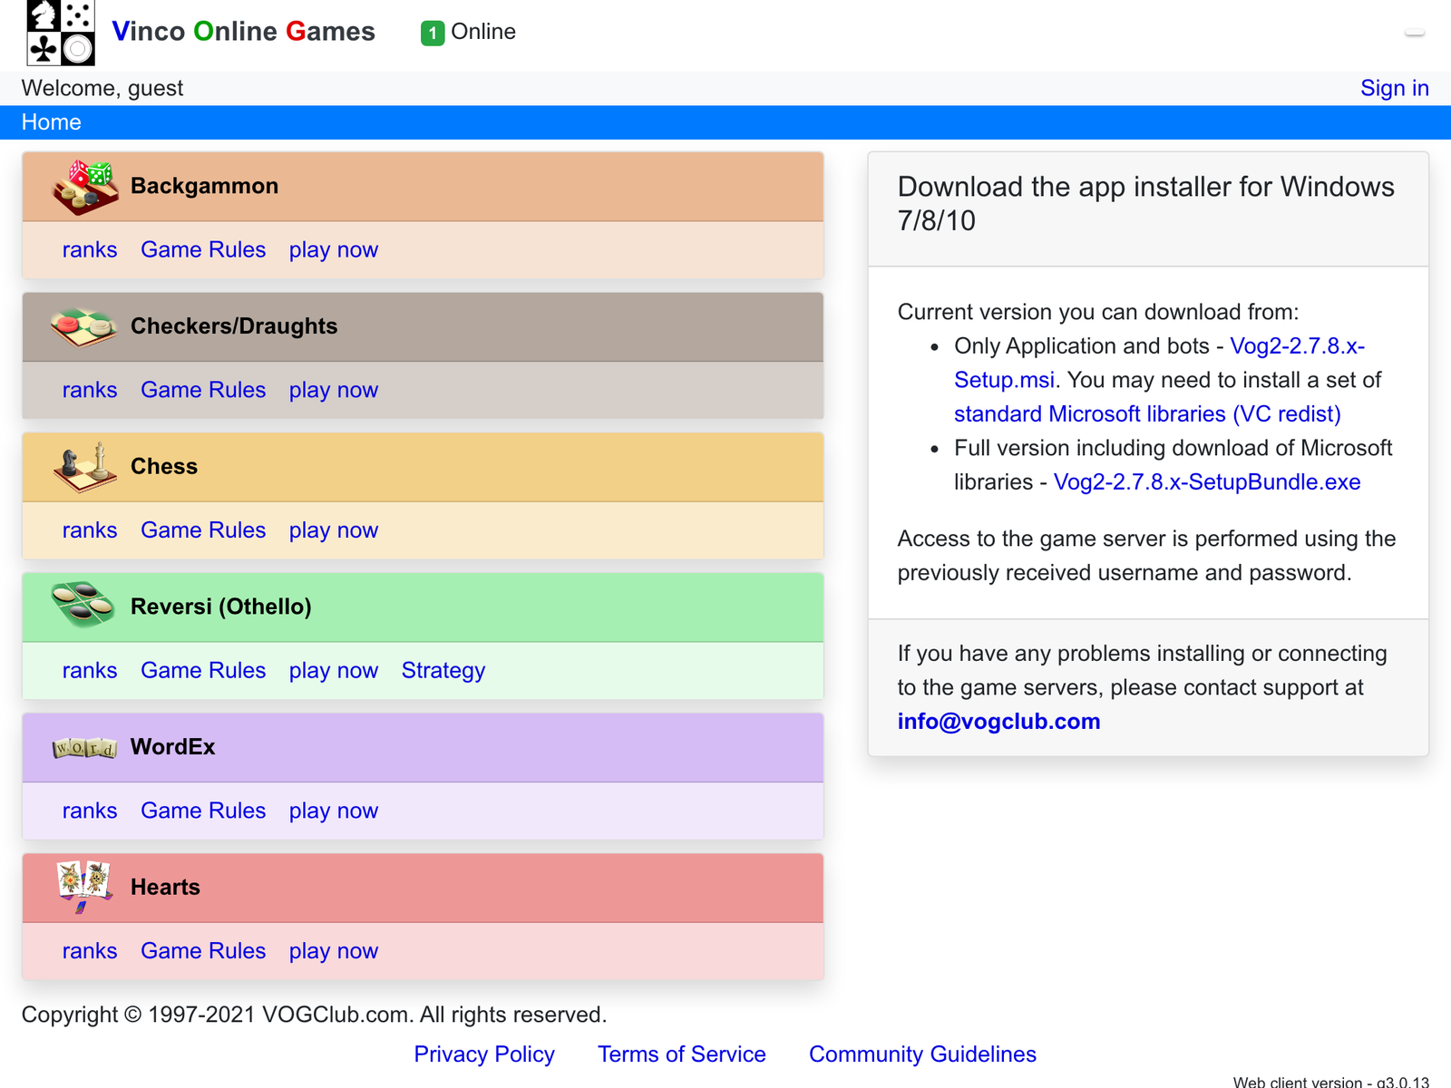View Reversi Game Rules
Screen dimensions: 1451x1088
(203, 671)
